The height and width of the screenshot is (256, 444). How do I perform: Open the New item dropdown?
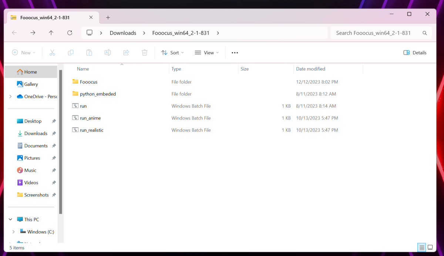pyautogui.click(x=24, y=53)
